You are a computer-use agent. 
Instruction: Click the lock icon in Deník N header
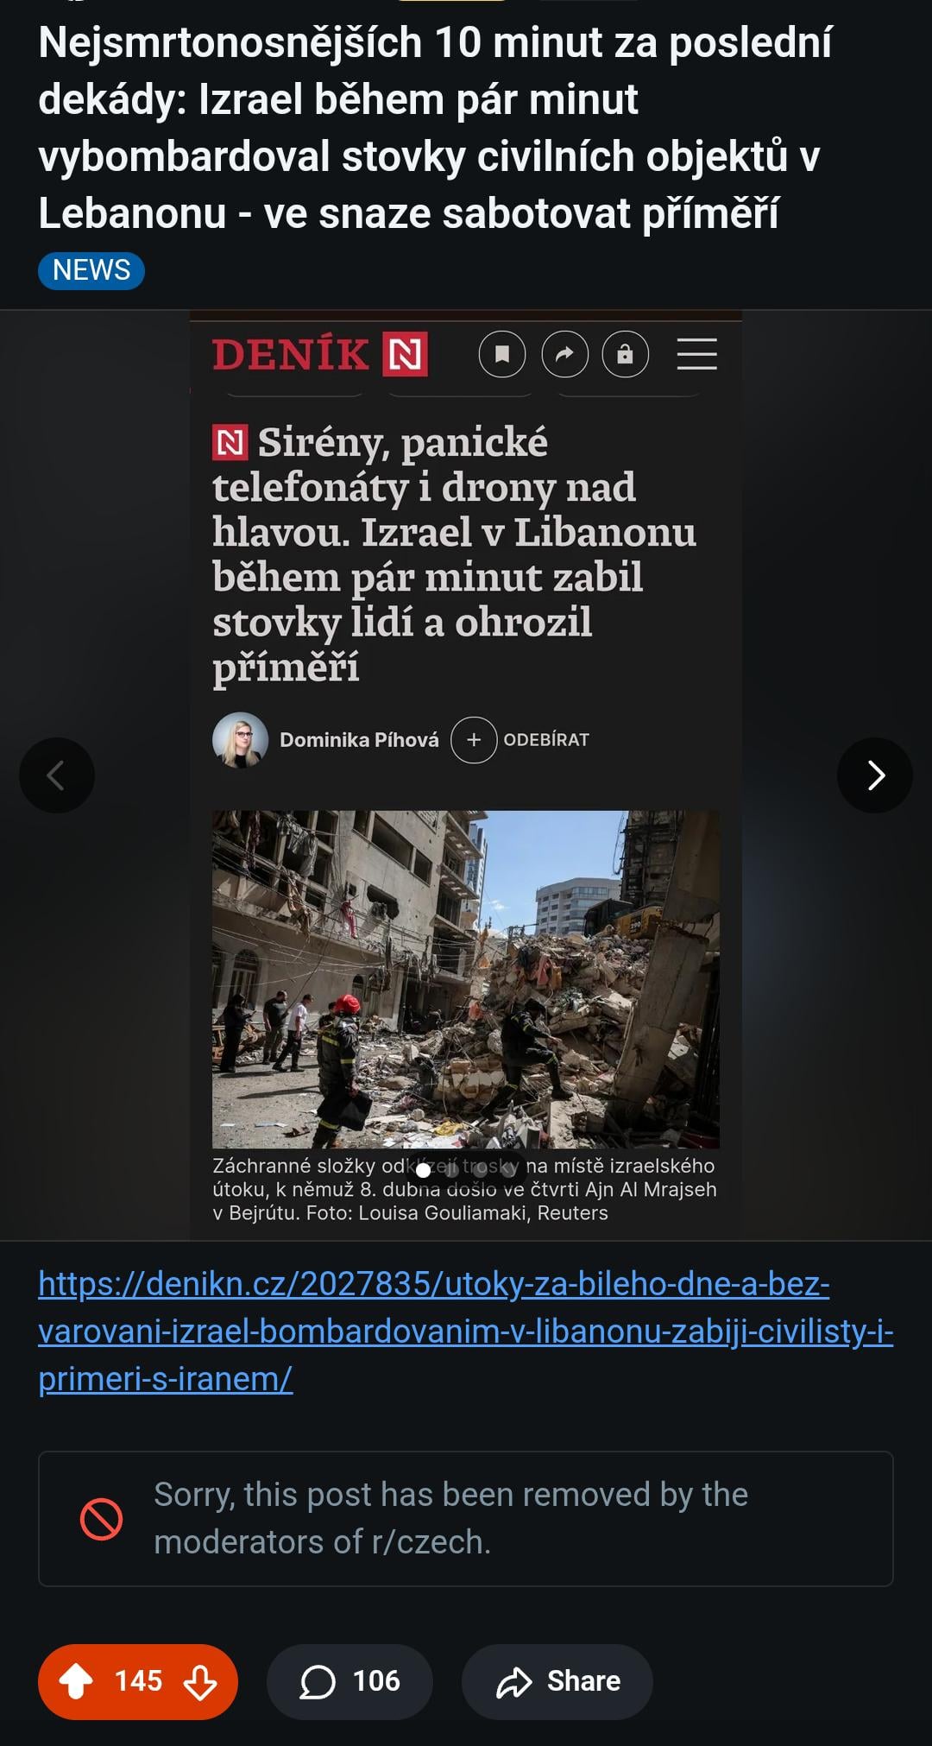[626, 354]
